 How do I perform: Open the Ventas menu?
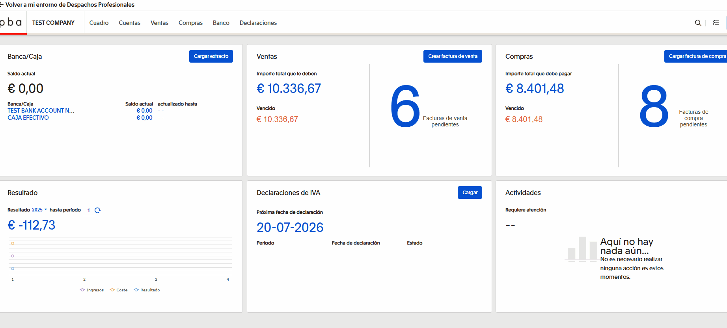pyautogui.click(x=159, y=23)
